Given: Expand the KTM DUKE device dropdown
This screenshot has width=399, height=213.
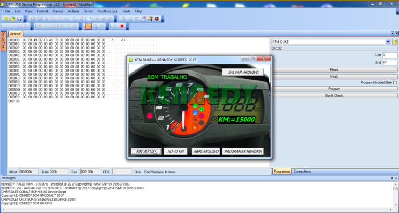Looking at the screenshot, I should (x=388, y=42).
